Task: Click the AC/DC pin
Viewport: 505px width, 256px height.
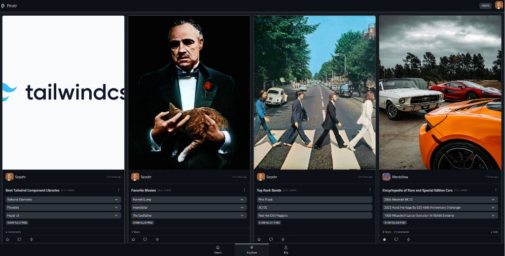Action: 314,207
